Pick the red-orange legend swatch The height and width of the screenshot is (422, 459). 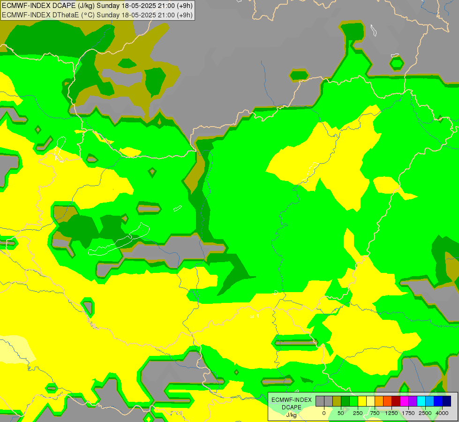tap(388, 401)
